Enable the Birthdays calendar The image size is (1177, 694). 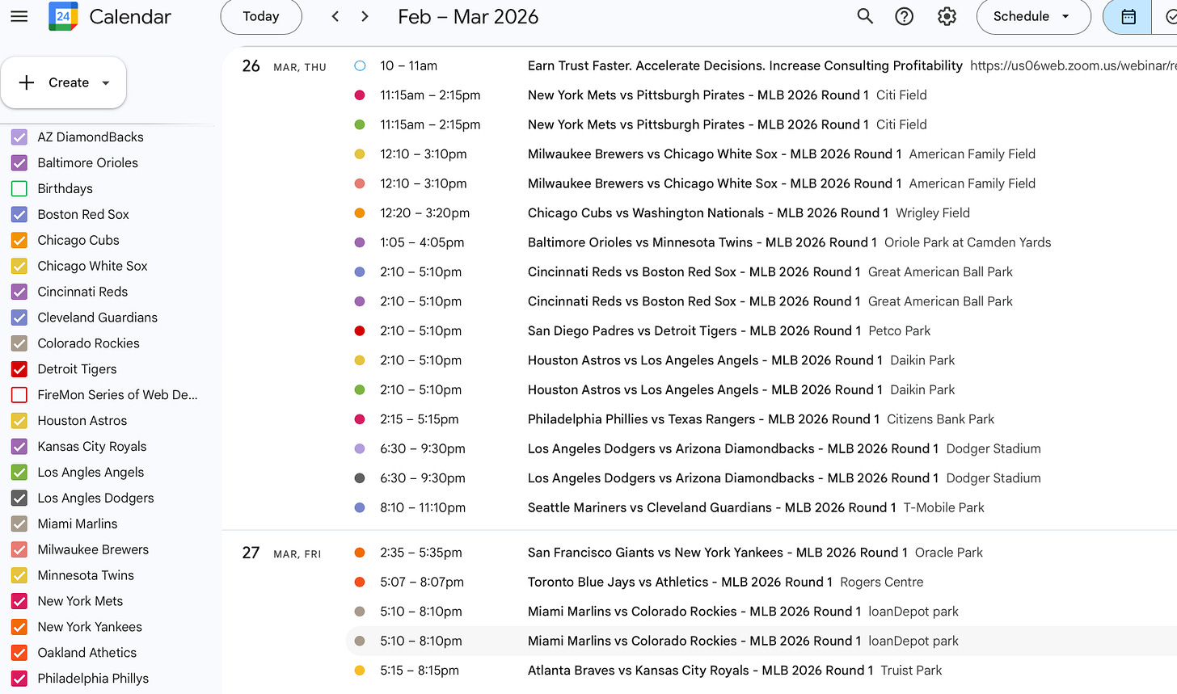click(x=19, y=188)
